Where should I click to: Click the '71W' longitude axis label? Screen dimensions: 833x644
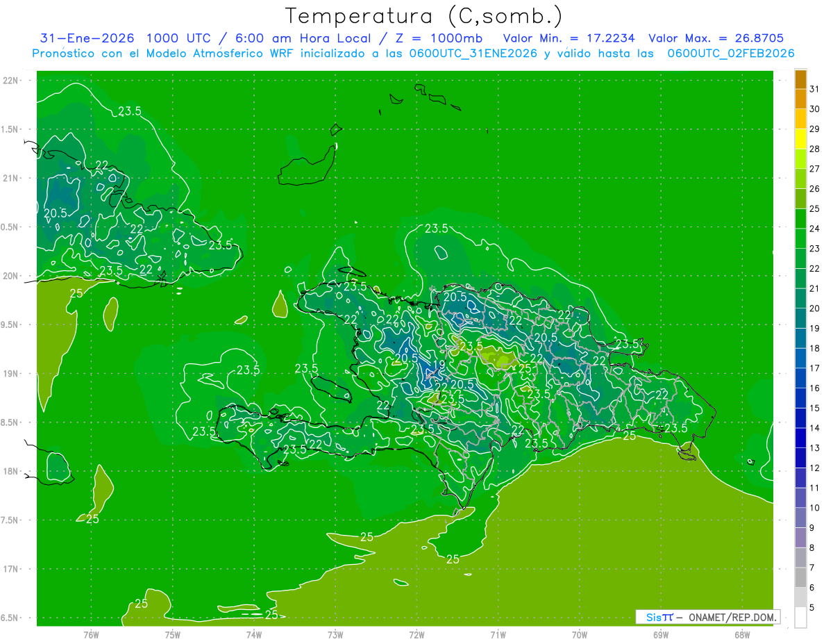(498, 634)
